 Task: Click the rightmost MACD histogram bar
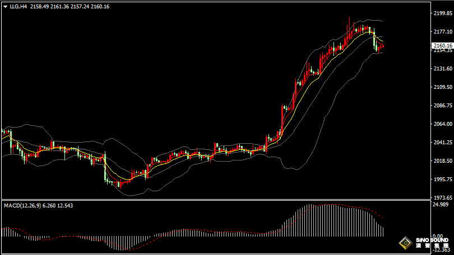coord(384,231)
